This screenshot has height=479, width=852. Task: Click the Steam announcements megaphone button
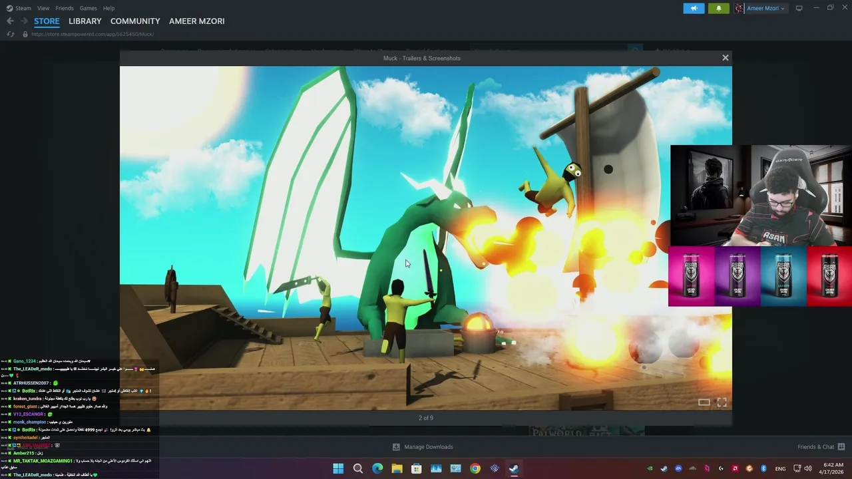[694, 8]
